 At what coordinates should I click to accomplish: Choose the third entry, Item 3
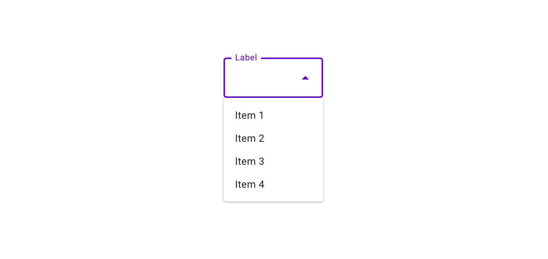249,162
